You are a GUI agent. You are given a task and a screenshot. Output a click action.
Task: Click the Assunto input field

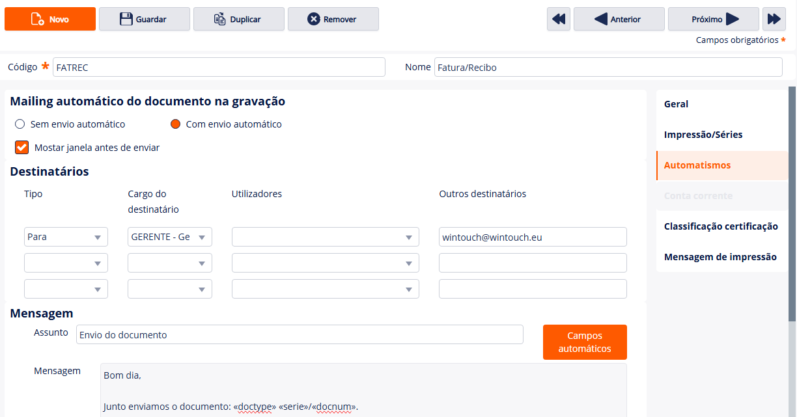coord(299,335)
